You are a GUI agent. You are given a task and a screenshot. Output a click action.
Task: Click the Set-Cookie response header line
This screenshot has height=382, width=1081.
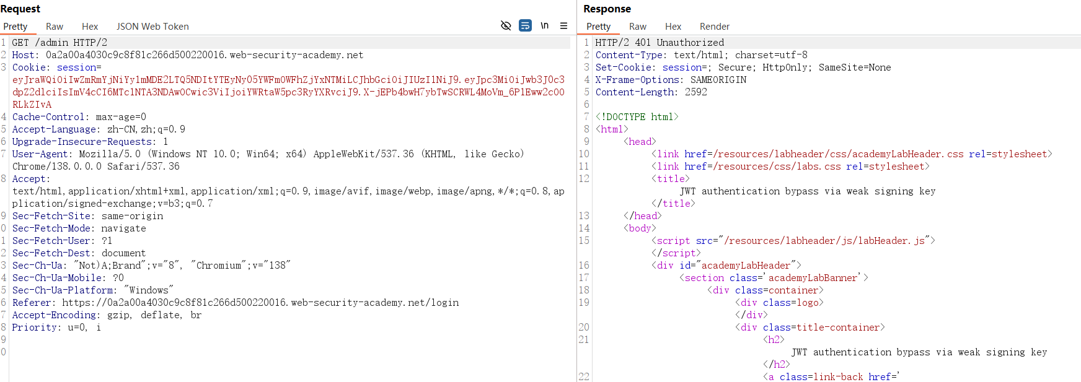(743, 67)
